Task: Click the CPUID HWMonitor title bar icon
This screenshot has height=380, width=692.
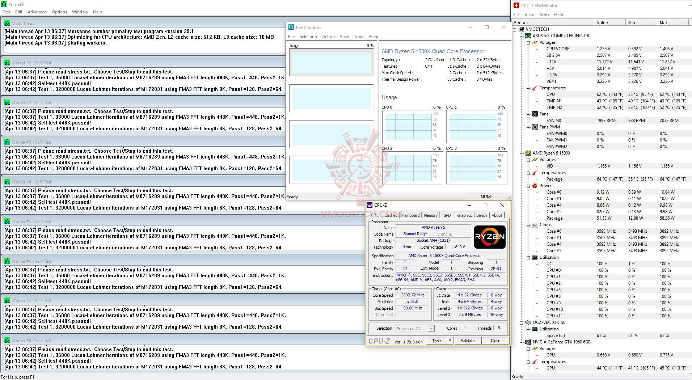Action: click(516, 5)
